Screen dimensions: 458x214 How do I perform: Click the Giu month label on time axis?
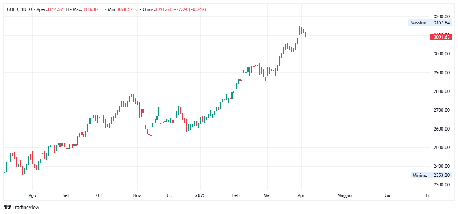pyautogui.click(x=388, y=195)
